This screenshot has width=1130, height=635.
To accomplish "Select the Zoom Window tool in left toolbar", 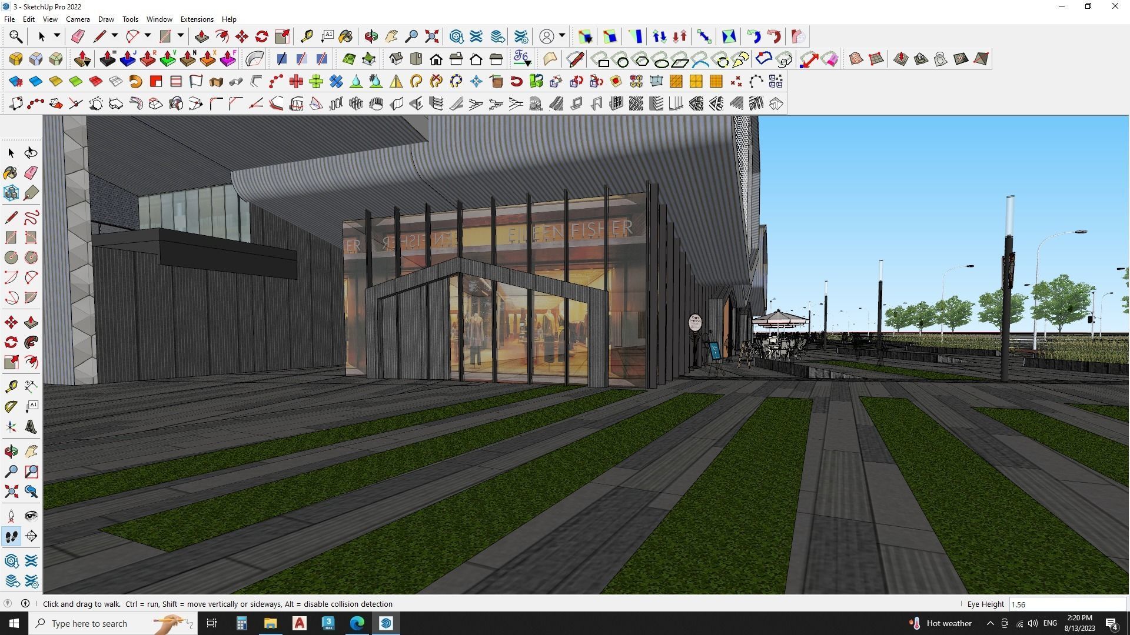I will pos(31,472).
